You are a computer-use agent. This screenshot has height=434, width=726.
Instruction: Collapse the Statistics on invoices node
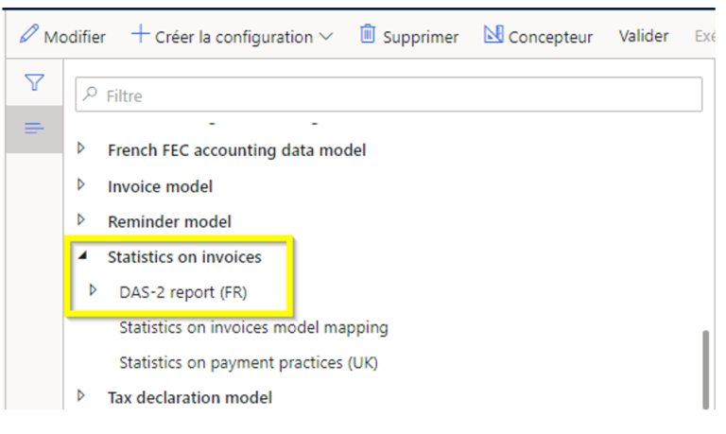pyautogui.click(x=82, y=256)
